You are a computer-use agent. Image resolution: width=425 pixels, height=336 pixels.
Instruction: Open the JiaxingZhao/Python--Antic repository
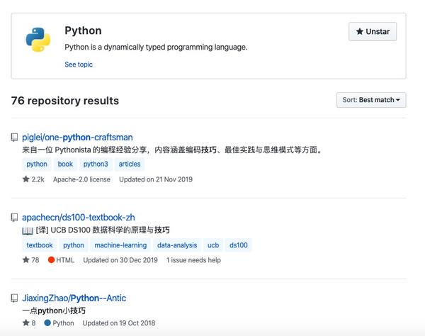pos(74,298)
